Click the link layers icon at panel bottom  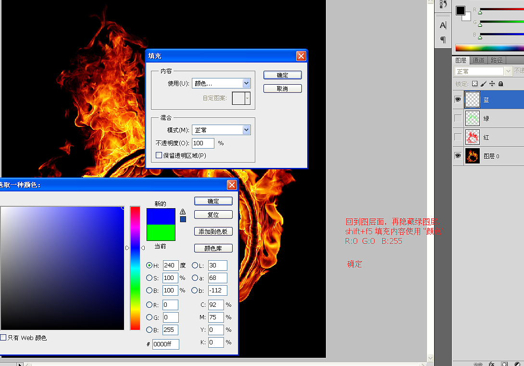[478, 364]
